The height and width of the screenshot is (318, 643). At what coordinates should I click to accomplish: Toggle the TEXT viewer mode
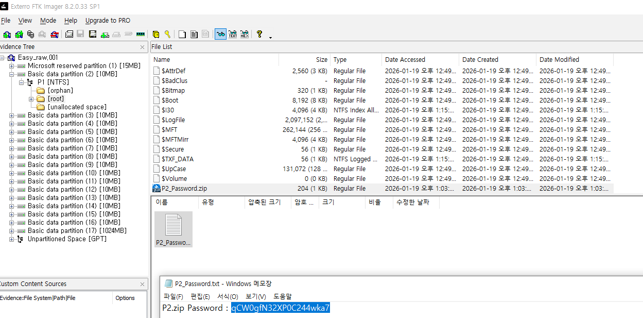pos(233,35)
